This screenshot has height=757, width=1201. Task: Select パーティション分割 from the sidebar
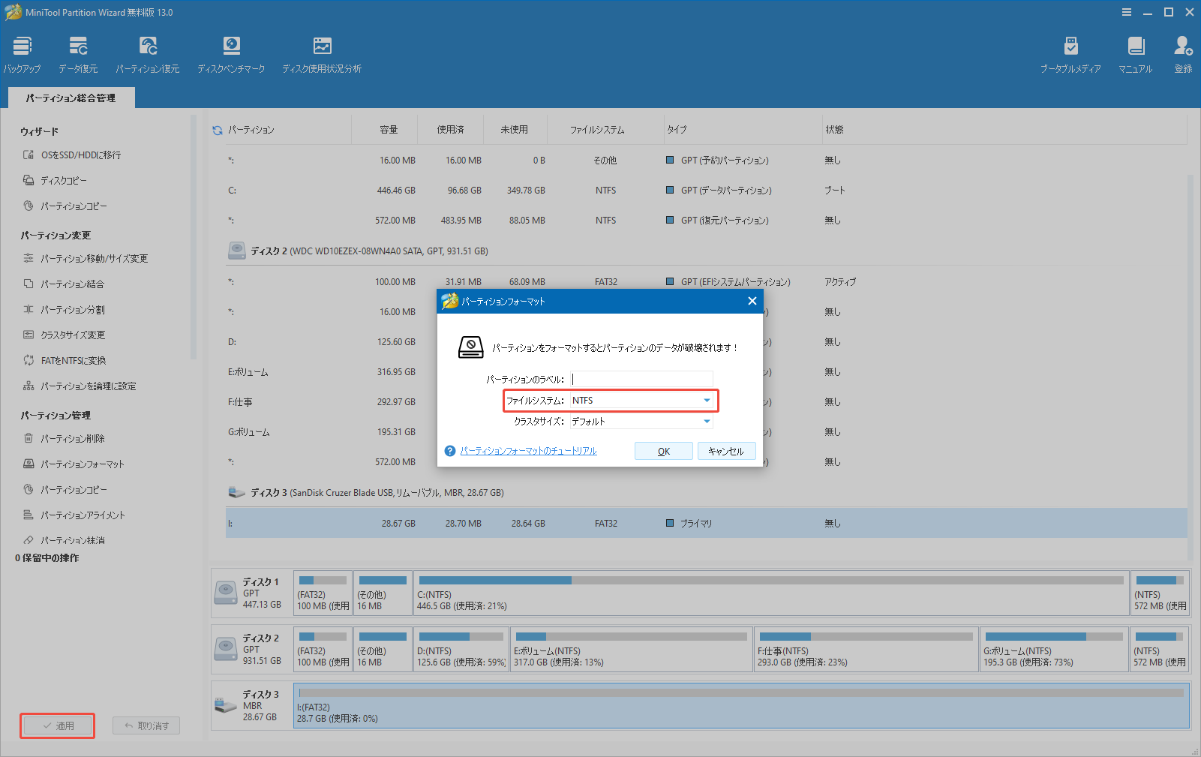[72, 309]
